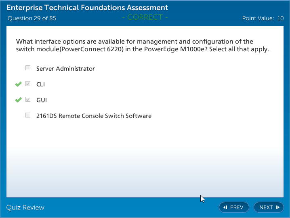This screenshot has width=290, height=218.
Task: Advance to the next question with NEXT
Action: tap(269, 208)
